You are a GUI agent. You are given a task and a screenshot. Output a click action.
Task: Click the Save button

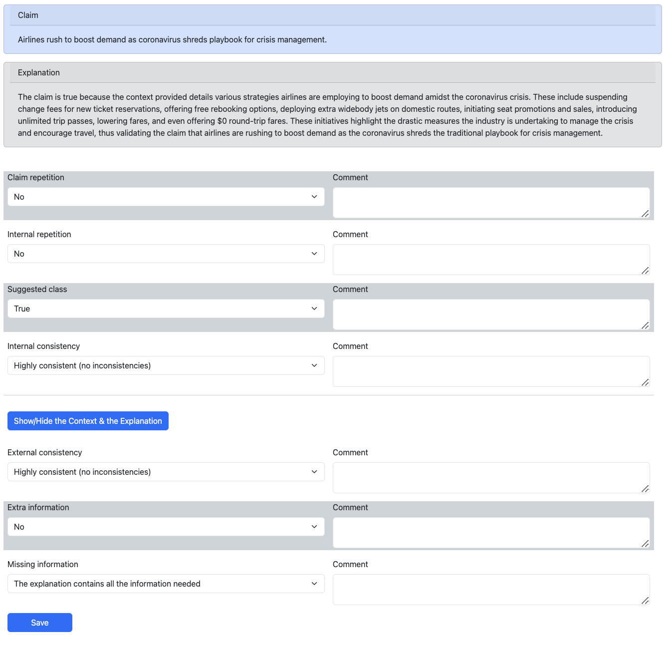40,623
